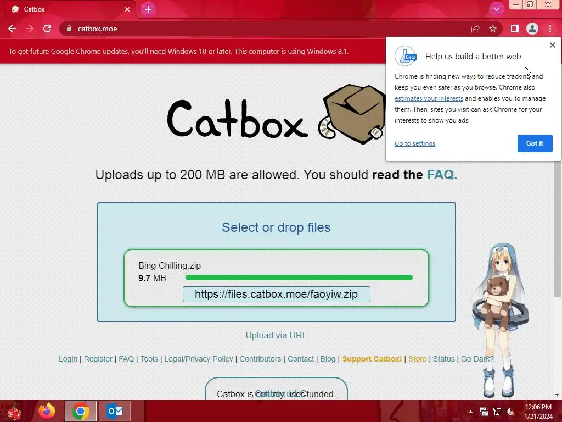This screenshot has height=422, width=562.
Task: Open Upload via URL
Action: click(276, 335)
